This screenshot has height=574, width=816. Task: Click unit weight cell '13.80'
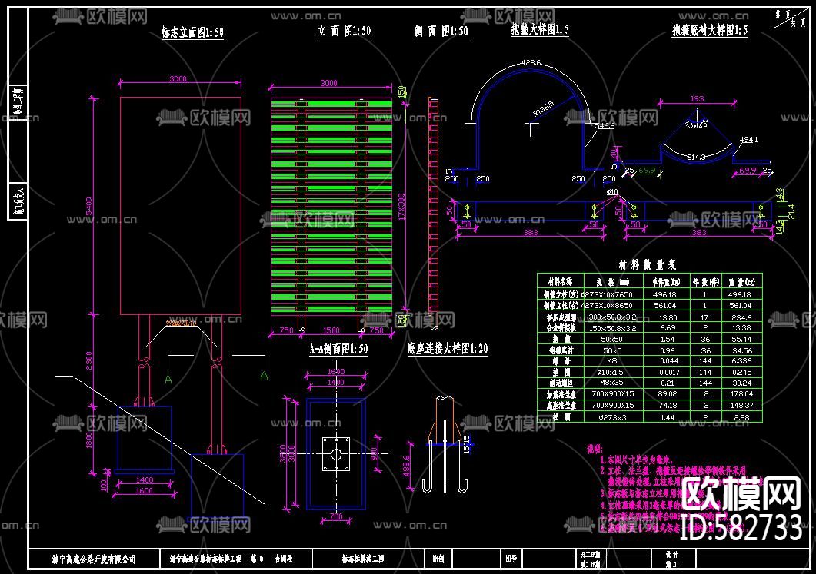[668, 317]
